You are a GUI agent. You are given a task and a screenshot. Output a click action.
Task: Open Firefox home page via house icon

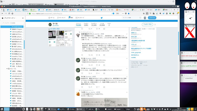[x=12, y=14]
